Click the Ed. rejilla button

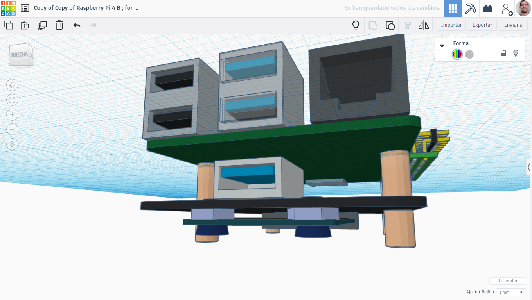coord(508,281)
